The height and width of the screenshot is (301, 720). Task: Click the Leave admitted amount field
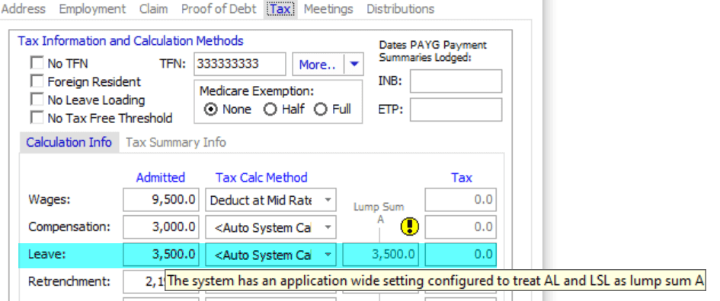coord(161,255)
